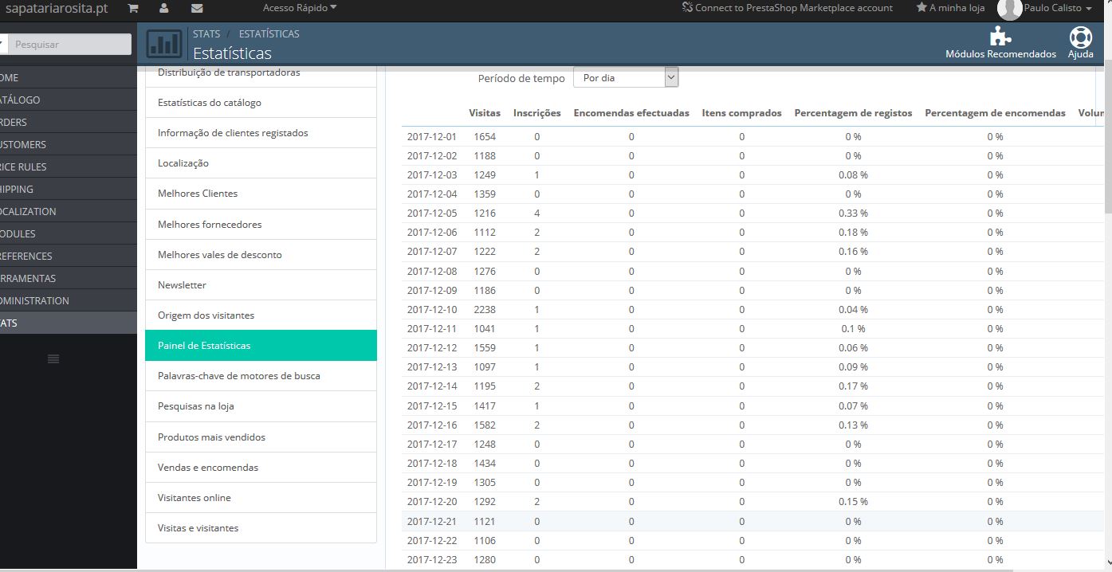Screen dimensions: 1112x572
Task: Click Connect to PrestaShop Marketplace account
Action: click(x=787, y=8)
